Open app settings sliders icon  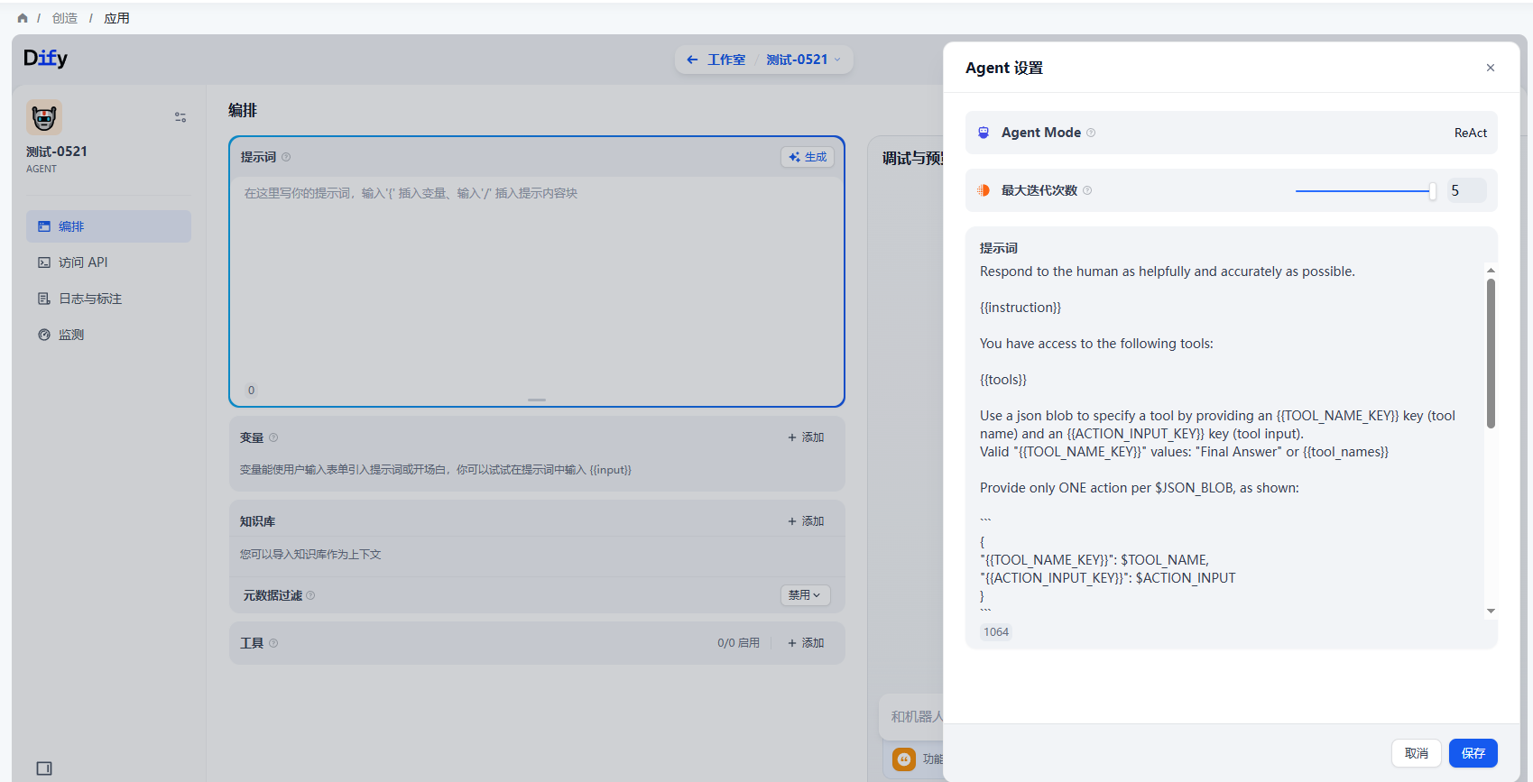pyautogui.click(x=180, y=117)
